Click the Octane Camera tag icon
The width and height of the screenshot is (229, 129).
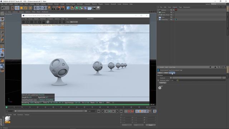pyautogui.click(x=176, y=10)
